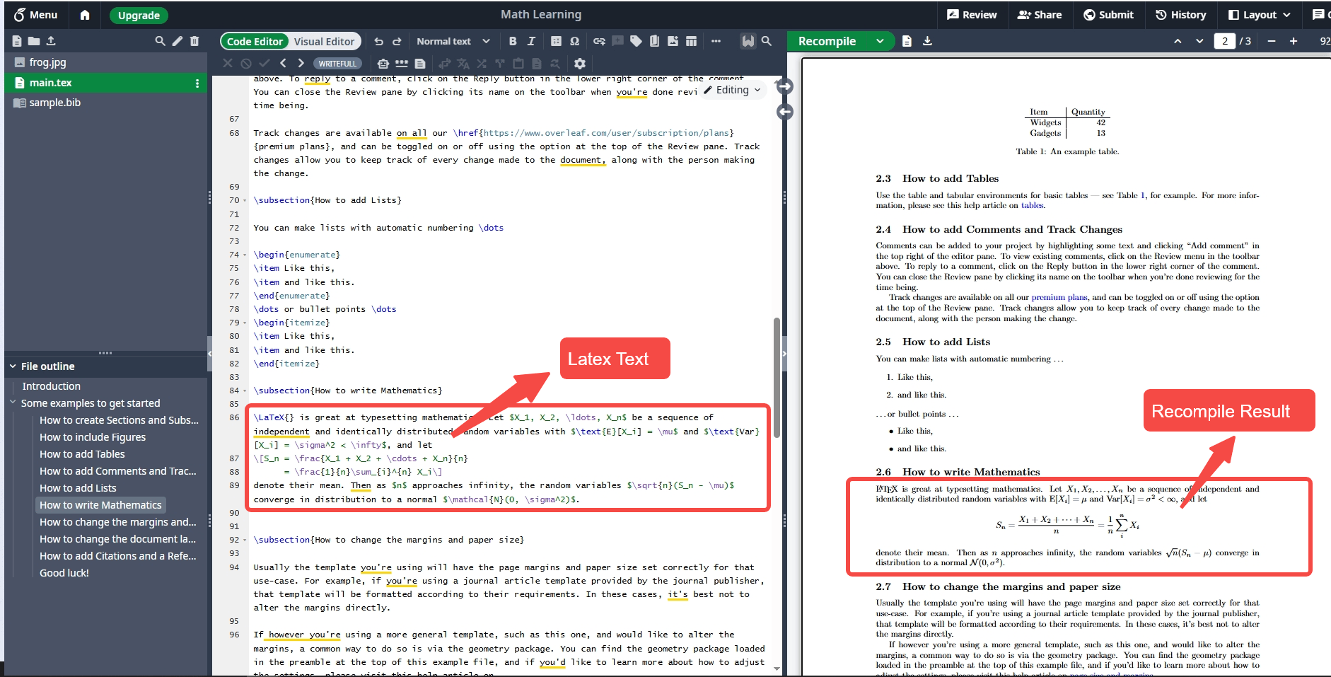Open the Normal text style dropdown

[453, 41]
